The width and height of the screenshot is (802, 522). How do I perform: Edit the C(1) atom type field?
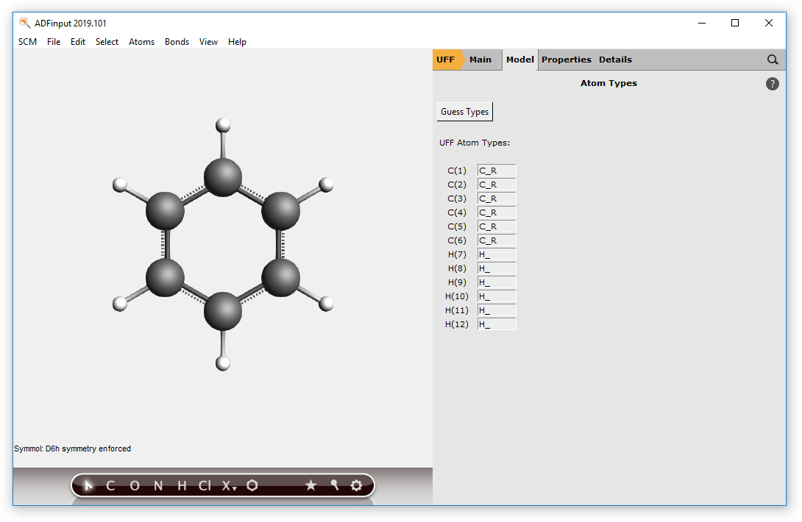click(x=497, y=171)
